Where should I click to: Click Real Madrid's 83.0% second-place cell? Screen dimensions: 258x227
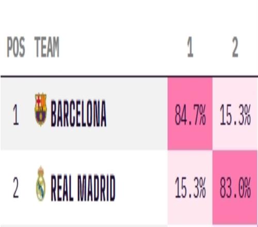tap(235, 187)
